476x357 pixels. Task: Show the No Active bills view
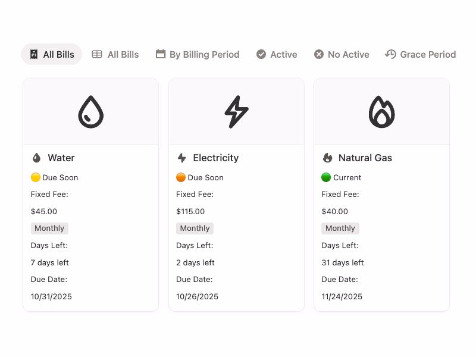pyautogui.click(x=342, y=54)
